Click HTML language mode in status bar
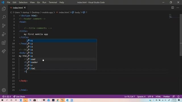 (x=158, y=97)
